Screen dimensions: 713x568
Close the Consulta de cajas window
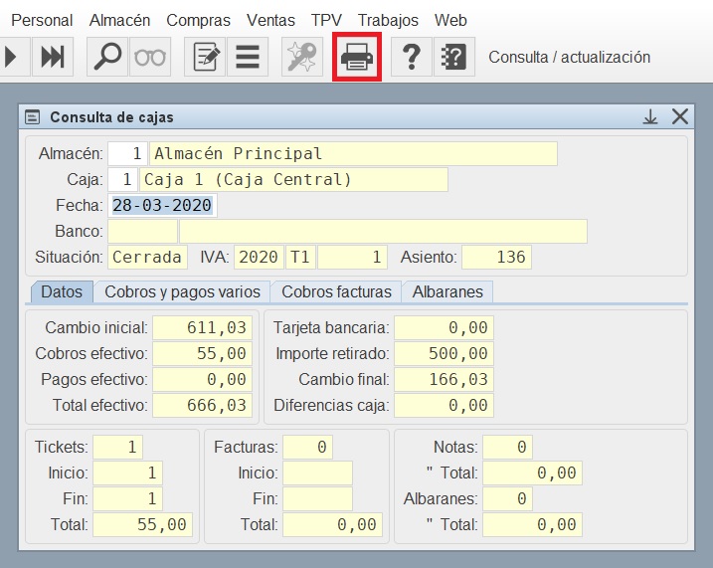tap(680, 116)
